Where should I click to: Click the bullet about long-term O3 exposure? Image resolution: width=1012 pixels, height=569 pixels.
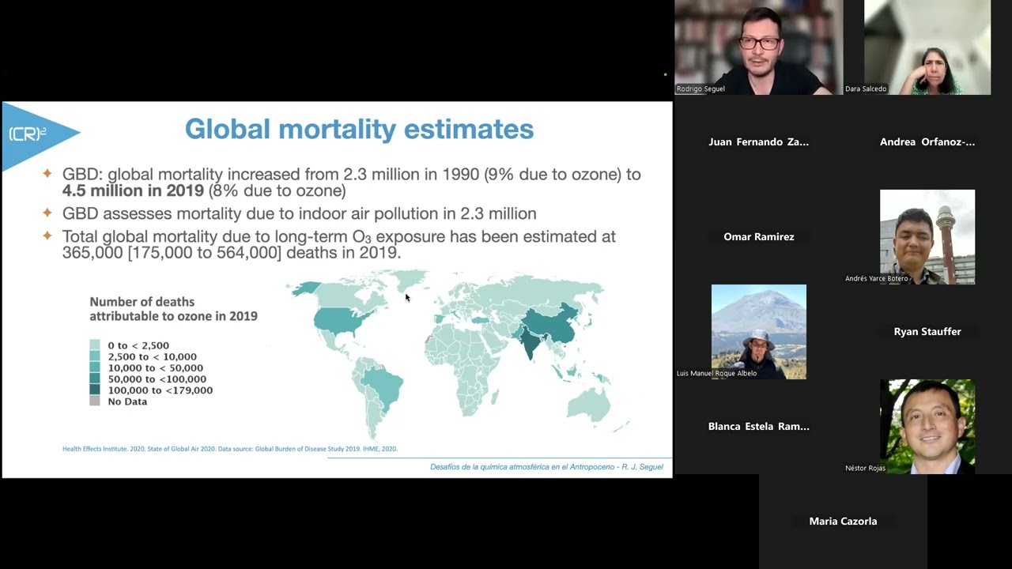339,244
